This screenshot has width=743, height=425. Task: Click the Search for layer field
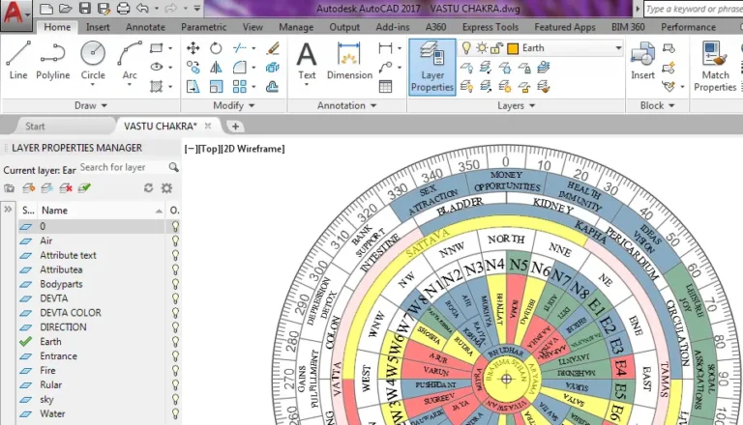click(x=123, y=167)
